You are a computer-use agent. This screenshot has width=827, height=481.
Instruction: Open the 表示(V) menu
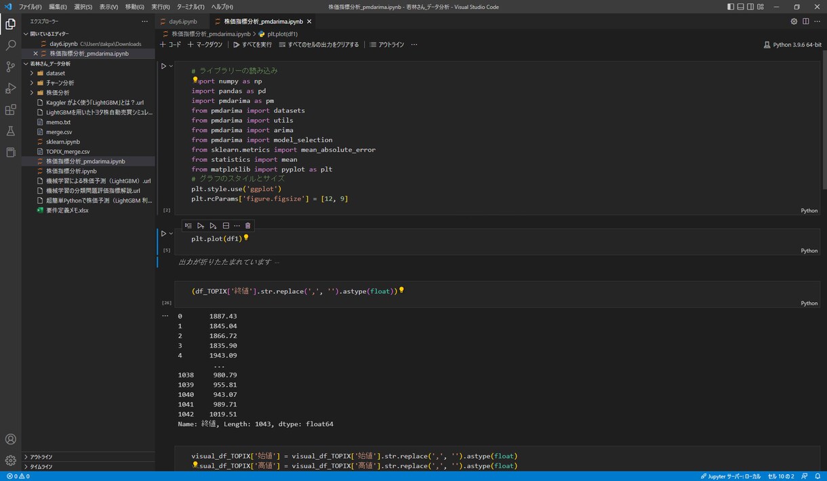coord(108,7)
